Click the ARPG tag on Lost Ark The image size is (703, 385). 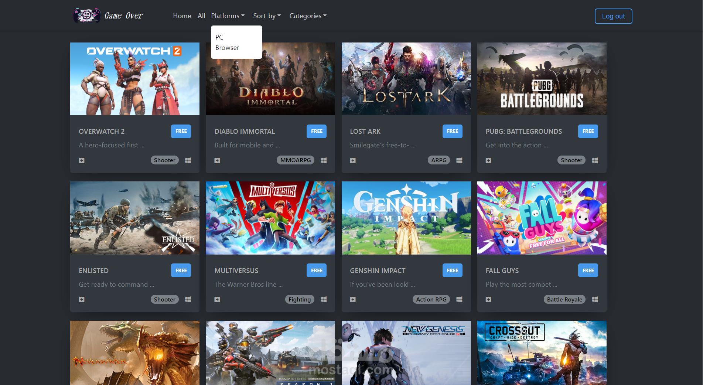(x=439, y=160)
